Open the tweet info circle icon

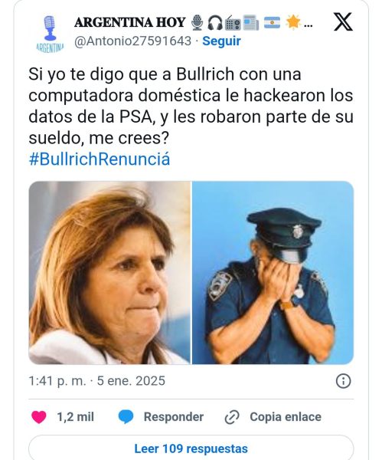pyautogui.click(x=343, y=381)
